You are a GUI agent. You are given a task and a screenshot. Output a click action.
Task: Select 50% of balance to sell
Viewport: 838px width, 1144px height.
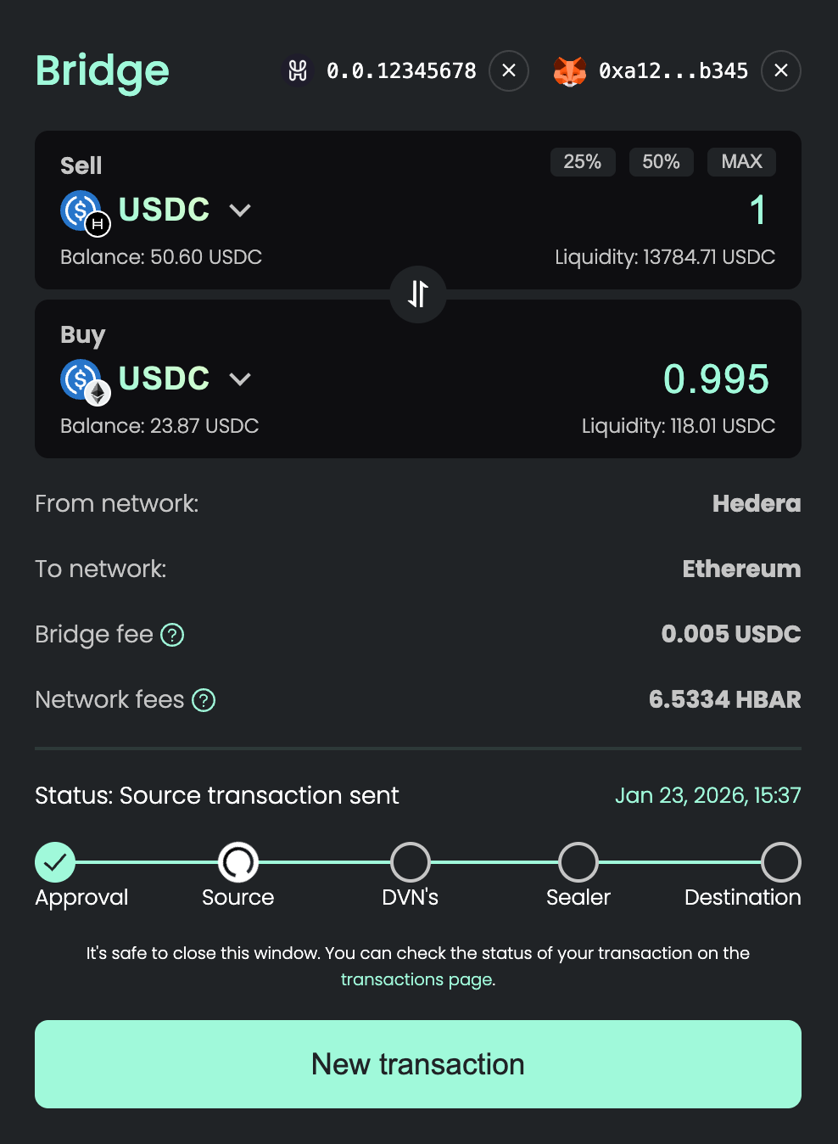[661, 161]
